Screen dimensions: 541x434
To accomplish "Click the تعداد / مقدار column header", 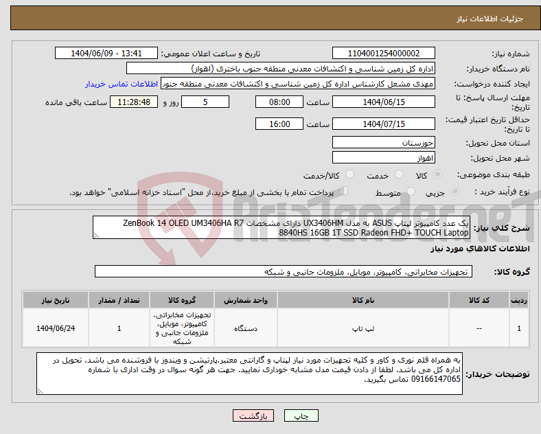I will 119,300.
